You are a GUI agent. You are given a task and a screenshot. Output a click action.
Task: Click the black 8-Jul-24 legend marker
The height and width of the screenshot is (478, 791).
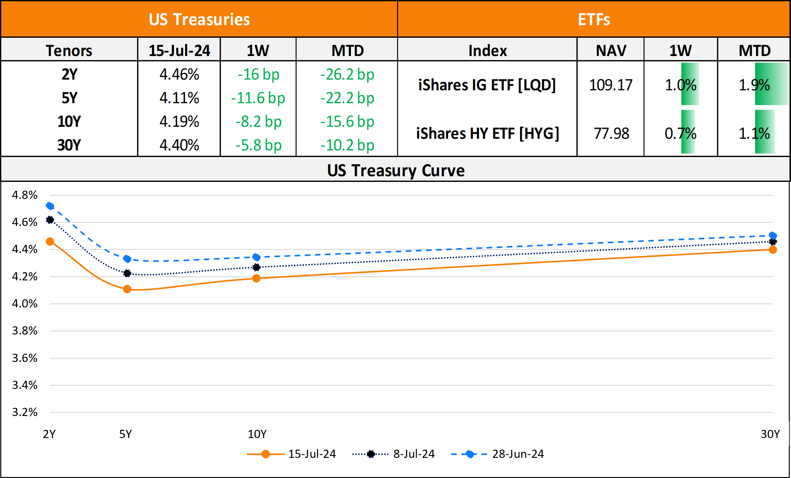(371, 454)
